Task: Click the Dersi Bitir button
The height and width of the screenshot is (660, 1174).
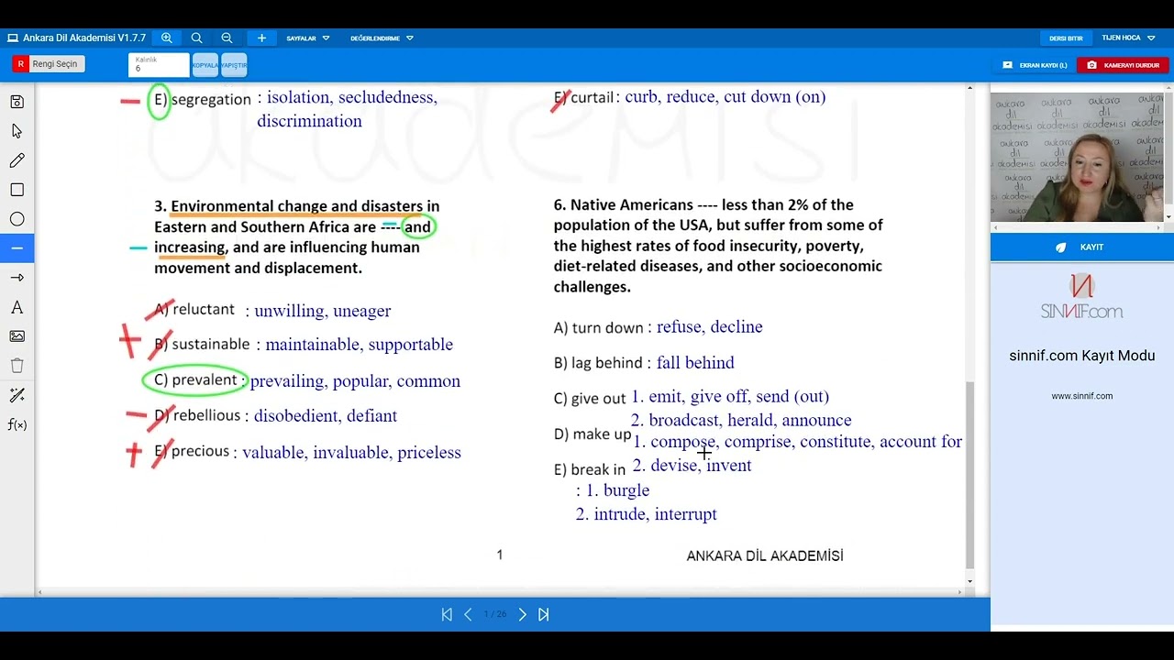Action: click(1066, 38)
